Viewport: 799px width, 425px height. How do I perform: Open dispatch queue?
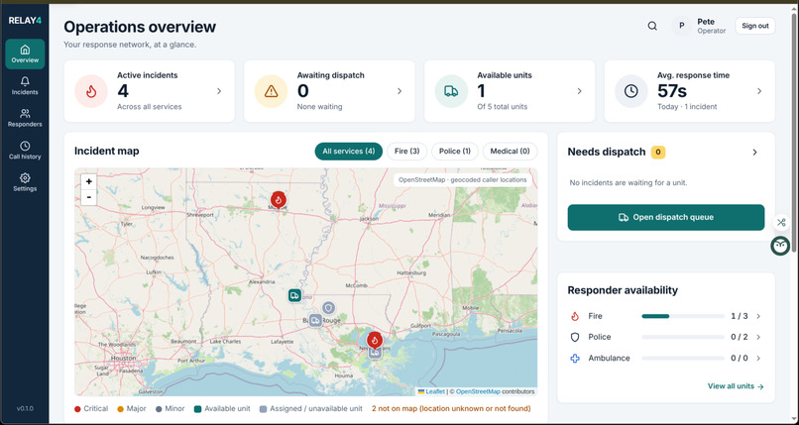tap(666, 217)
